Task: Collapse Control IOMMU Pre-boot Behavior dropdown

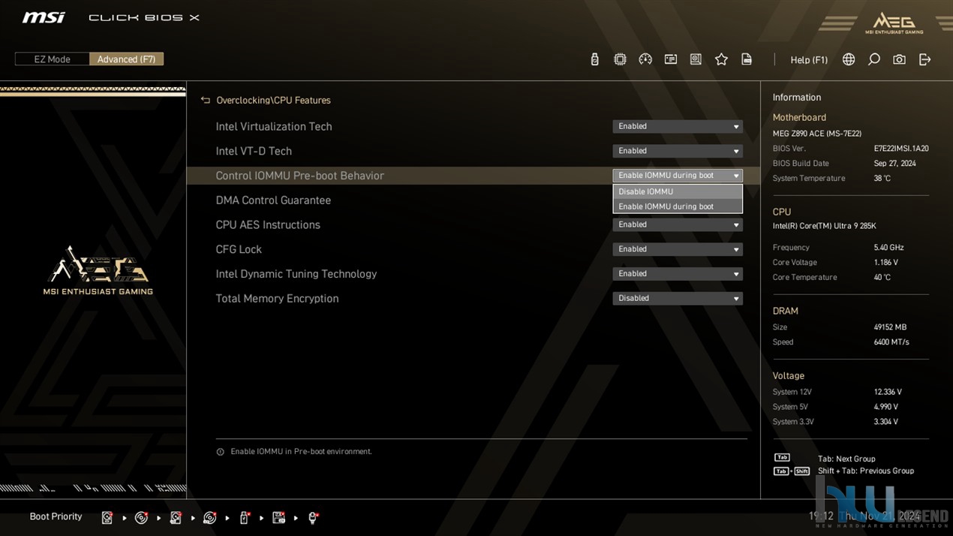Action: (677, 176)
